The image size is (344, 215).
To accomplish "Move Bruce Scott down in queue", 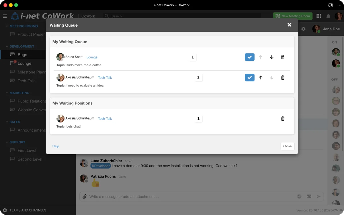I will [x=272, y=57].
